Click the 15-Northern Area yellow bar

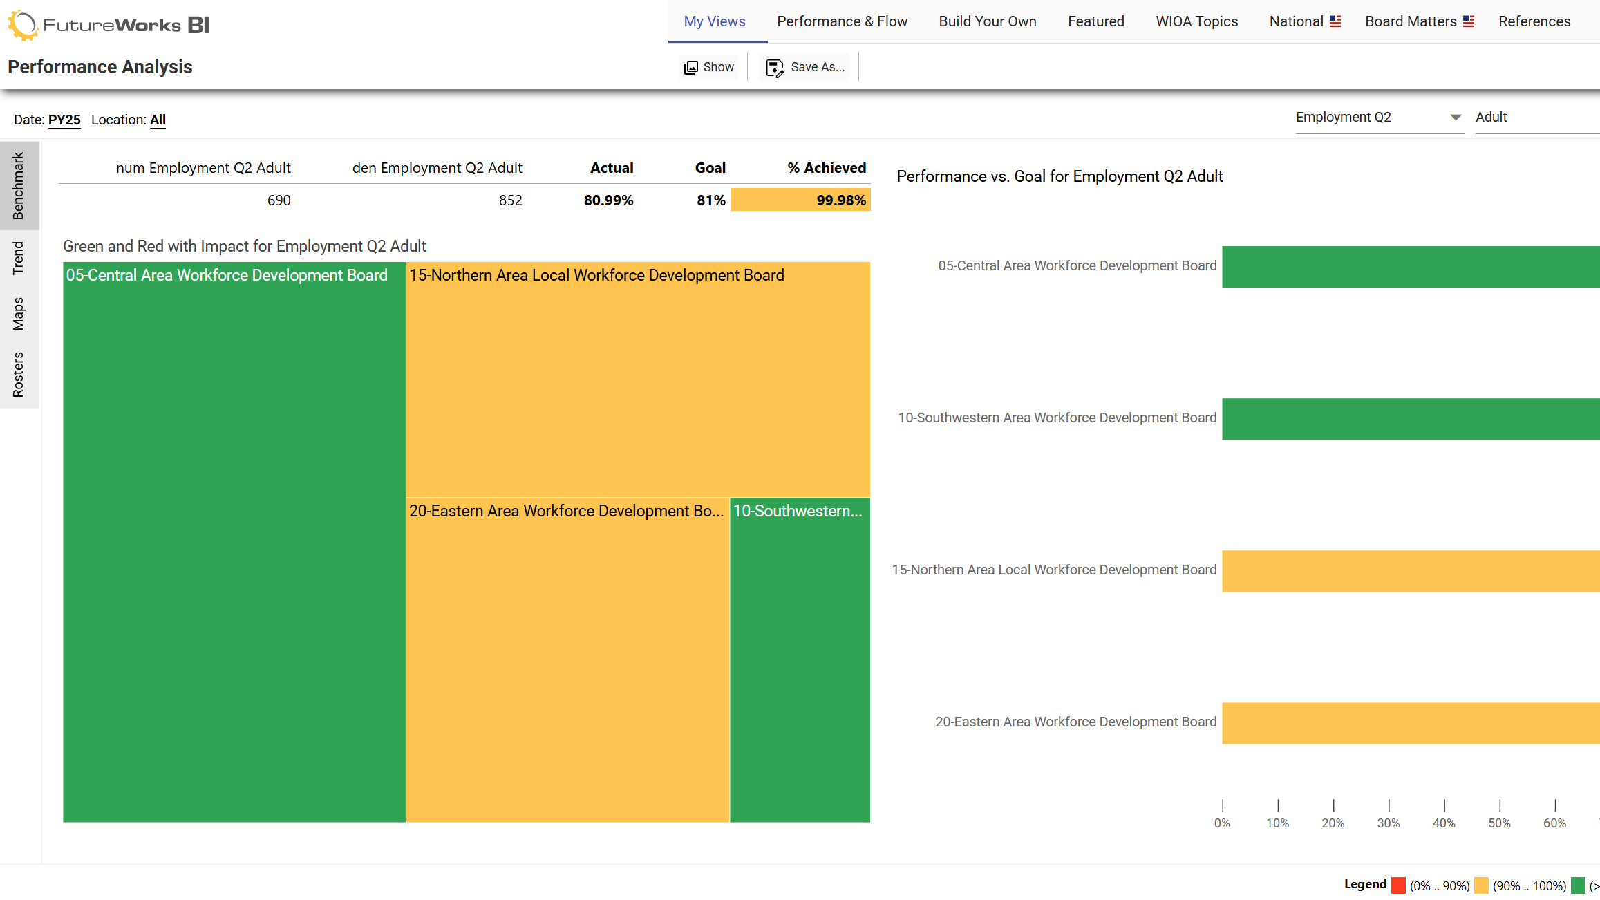pos(1411,571)
